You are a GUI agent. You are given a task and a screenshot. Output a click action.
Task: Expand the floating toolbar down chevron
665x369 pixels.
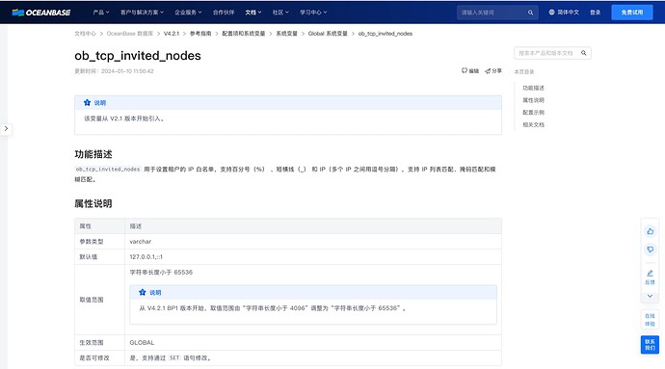click(650, 296)
